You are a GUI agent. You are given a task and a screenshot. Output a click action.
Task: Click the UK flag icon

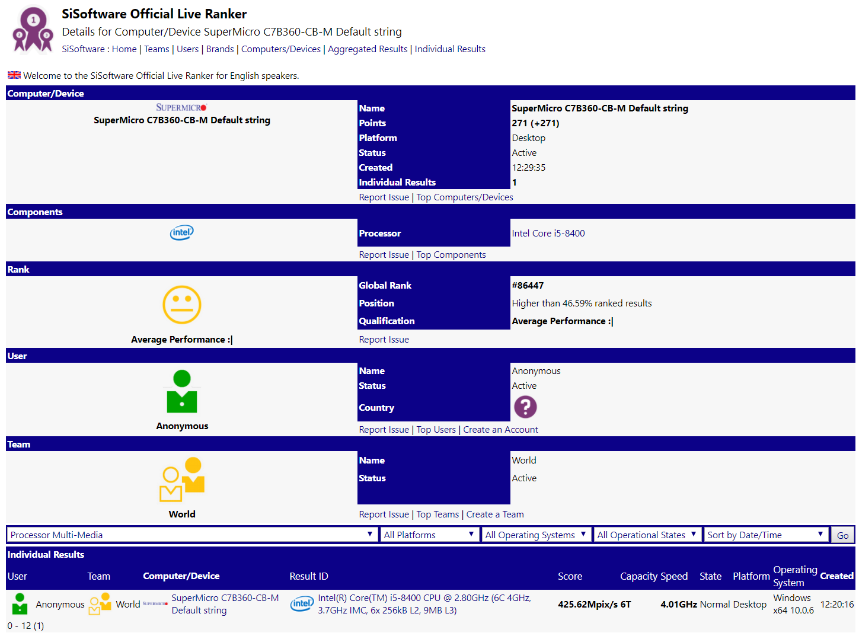point(14,75)
